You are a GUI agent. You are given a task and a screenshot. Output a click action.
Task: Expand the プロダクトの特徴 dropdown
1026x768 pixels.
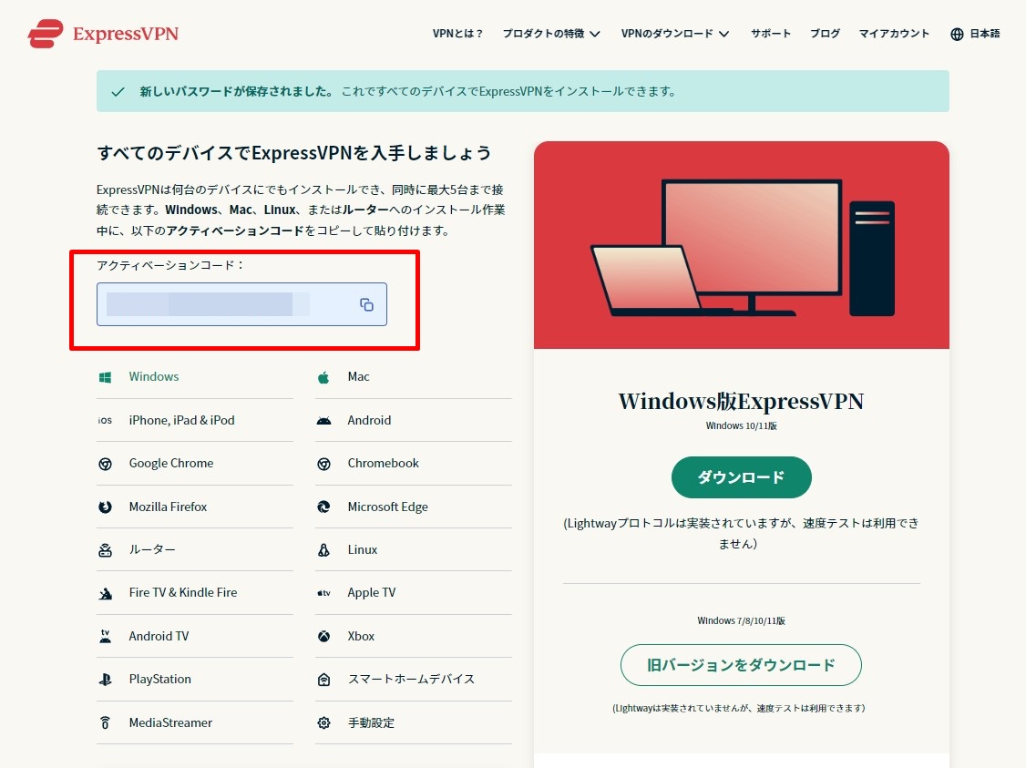pyautogui.click(x=544, y=33)
